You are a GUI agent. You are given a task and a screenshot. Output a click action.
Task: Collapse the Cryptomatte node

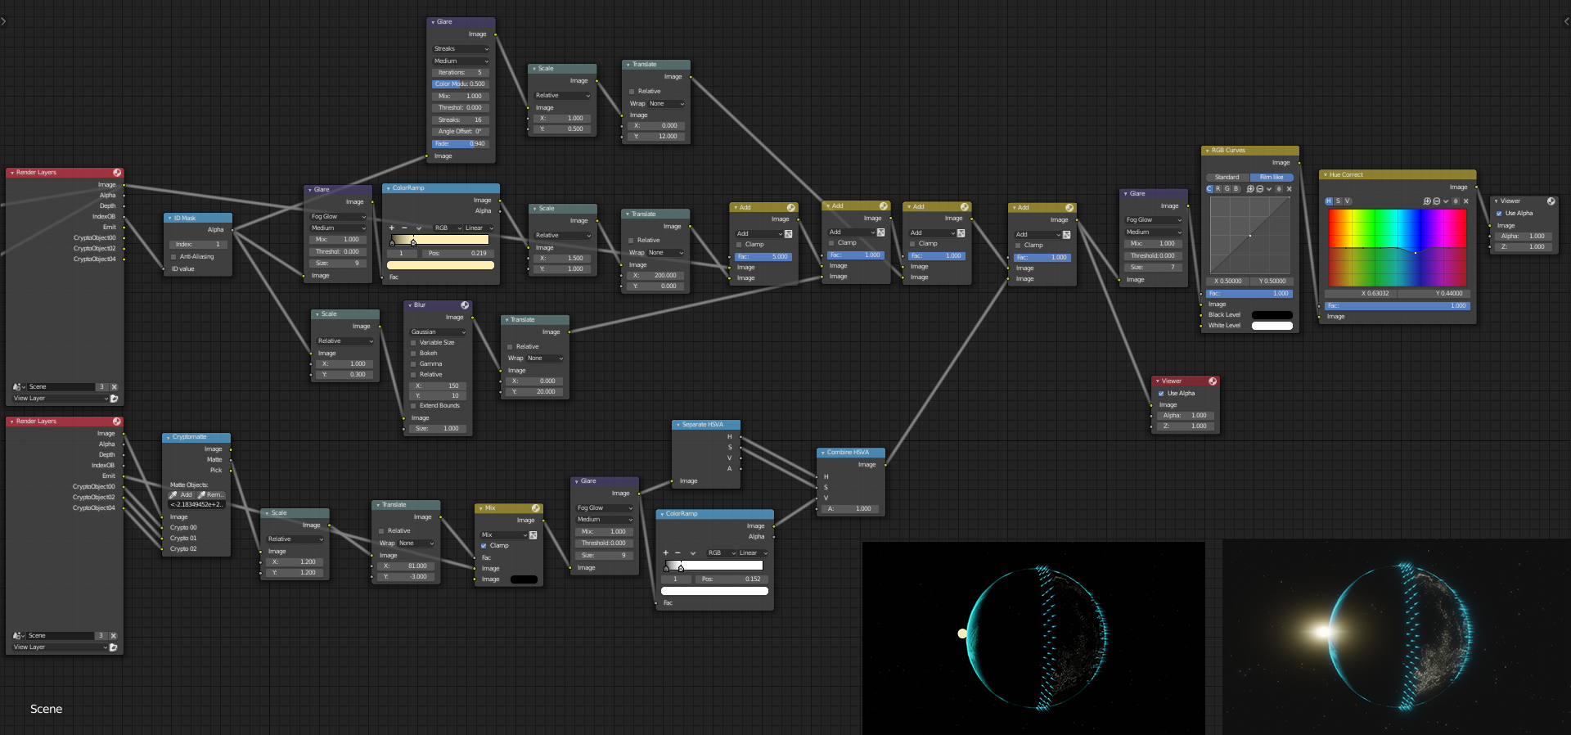(x=168, y=437)
